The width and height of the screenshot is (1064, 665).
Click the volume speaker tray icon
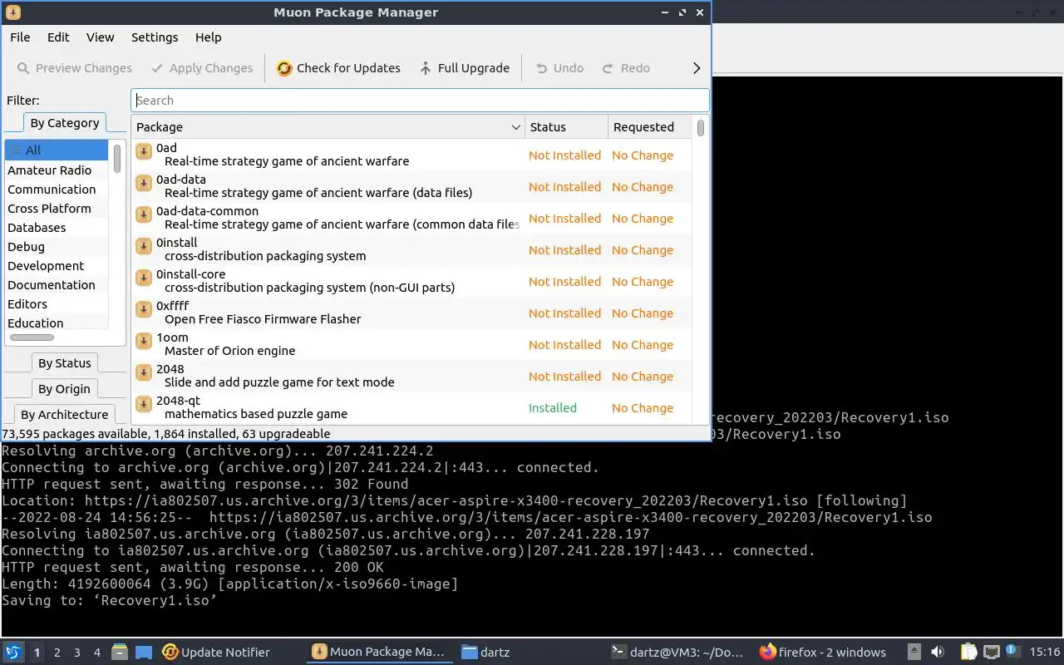coord(938,653)
